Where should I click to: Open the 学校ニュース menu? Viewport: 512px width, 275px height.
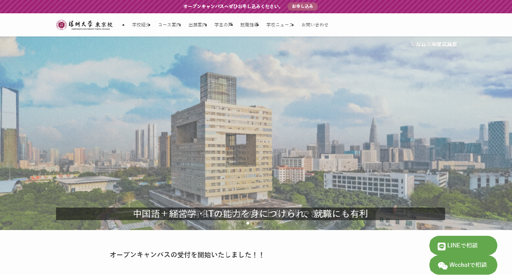[x=280, y=25]
